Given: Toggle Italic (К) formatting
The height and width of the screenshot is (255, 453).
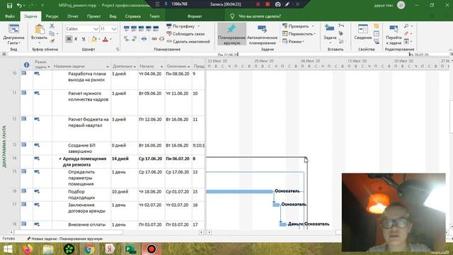Looking at the screenshot, I should click(x=76, y=39).
